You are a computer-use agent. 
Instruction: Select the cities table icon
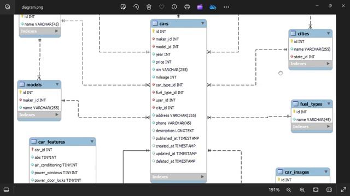pyautogui.click(x=293, y=33)
